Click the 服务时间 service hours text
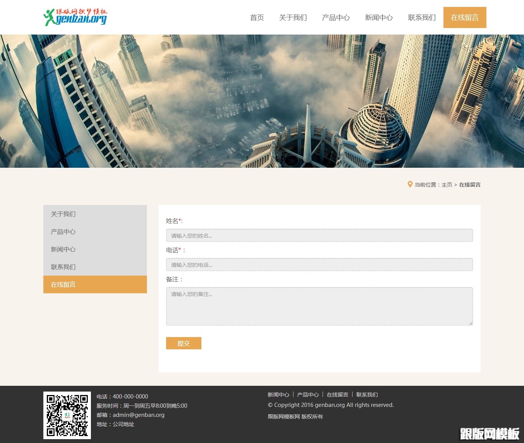524x443 pixels. pos(142,406)
